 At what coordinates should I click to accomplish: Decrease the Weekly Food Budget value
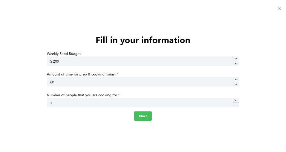[x=236, y=63]
